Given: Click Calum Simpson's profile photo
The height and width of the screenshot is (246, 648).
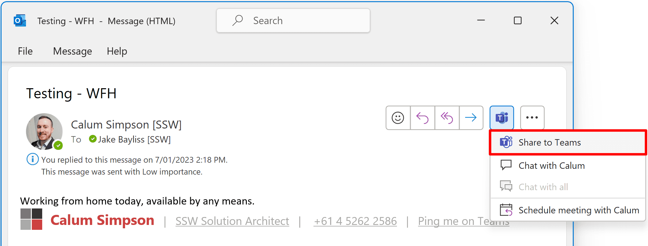Looking at the screenshot, I should [44, 131].
